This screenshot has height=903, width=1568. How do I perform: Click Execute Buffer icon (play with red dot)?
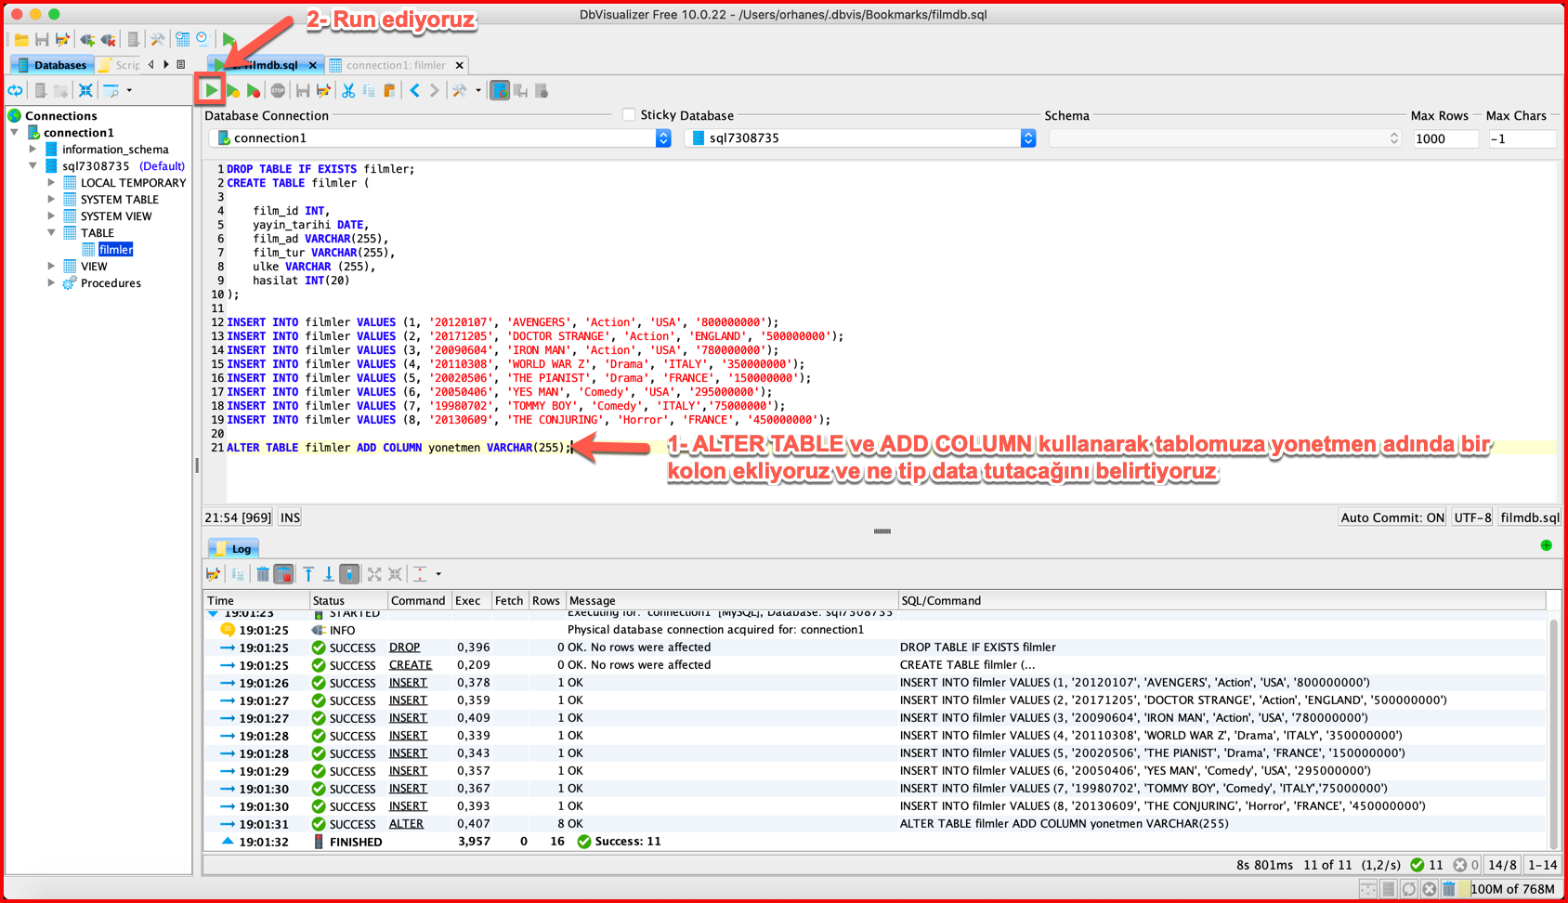point(253,91)
